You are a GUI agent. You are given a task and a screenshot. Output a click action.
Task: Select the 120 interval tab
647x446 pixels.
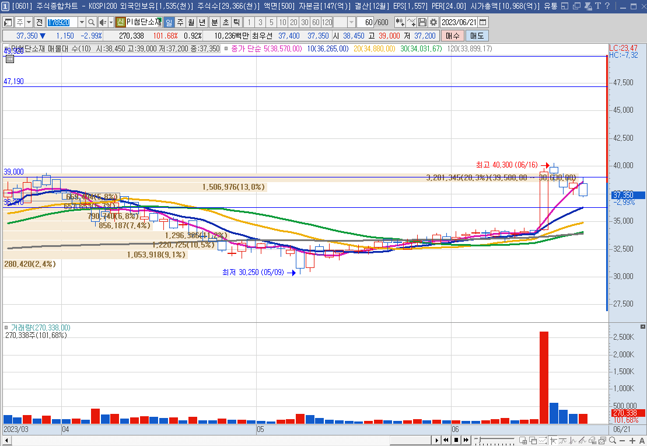tap(327, 22)
